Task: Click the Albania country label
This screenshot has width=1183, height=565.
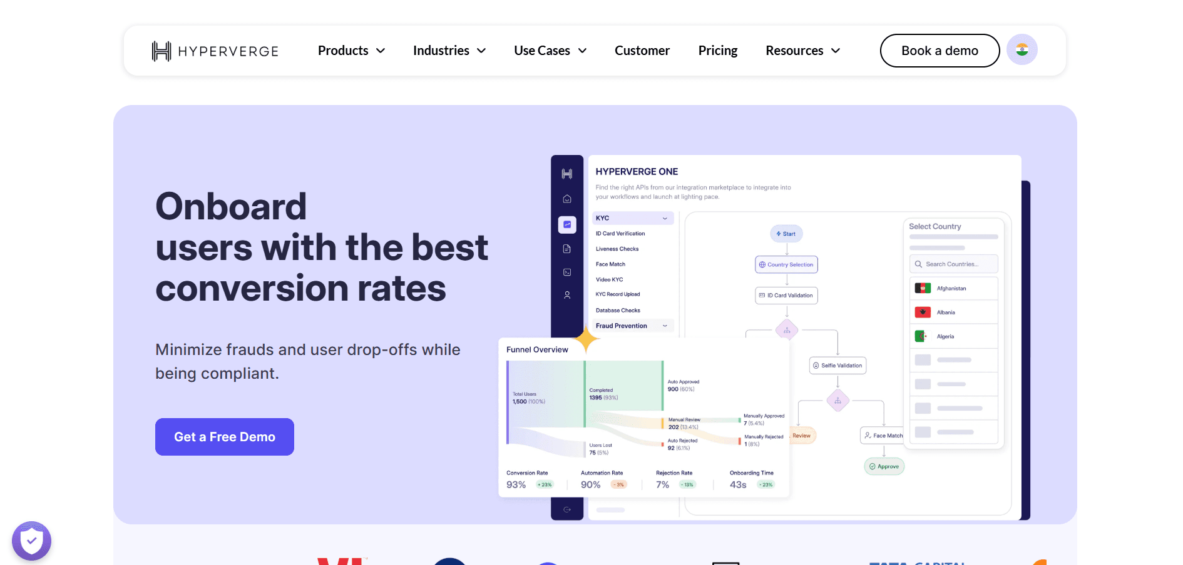Action: coord(946,312)
